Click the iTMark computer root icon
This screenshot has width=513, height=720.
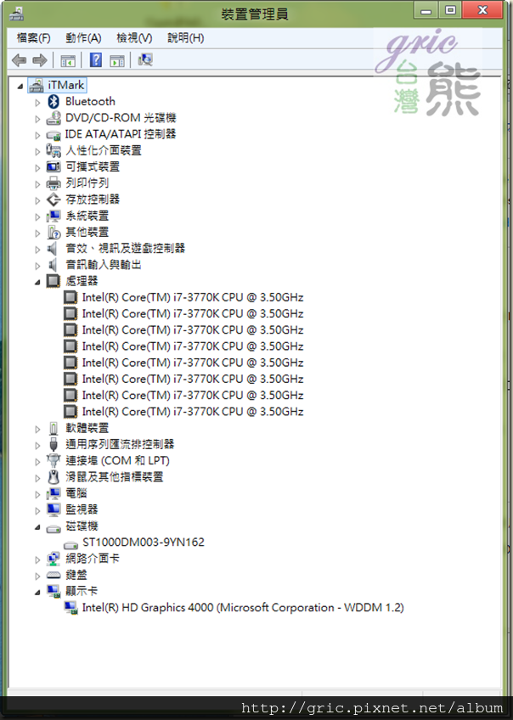click(x=36, y=86)
